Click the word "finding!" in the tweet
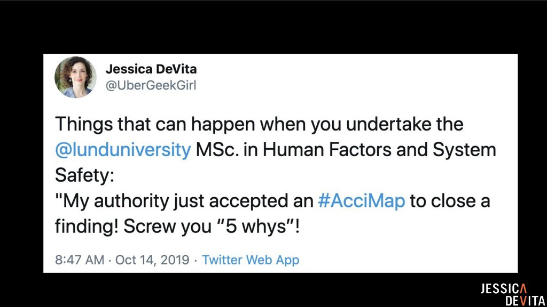 click(x=87, y=227)
